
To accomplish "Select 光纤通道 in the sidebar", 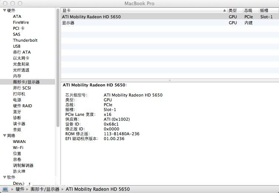I will click(21, 70).
